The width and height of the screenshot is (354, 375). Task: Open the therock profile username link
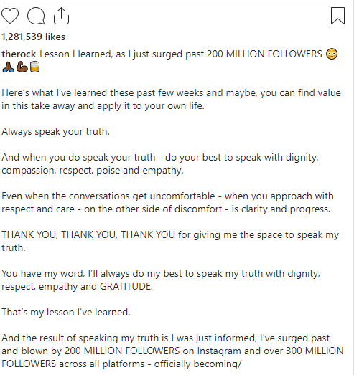[19, 54]
